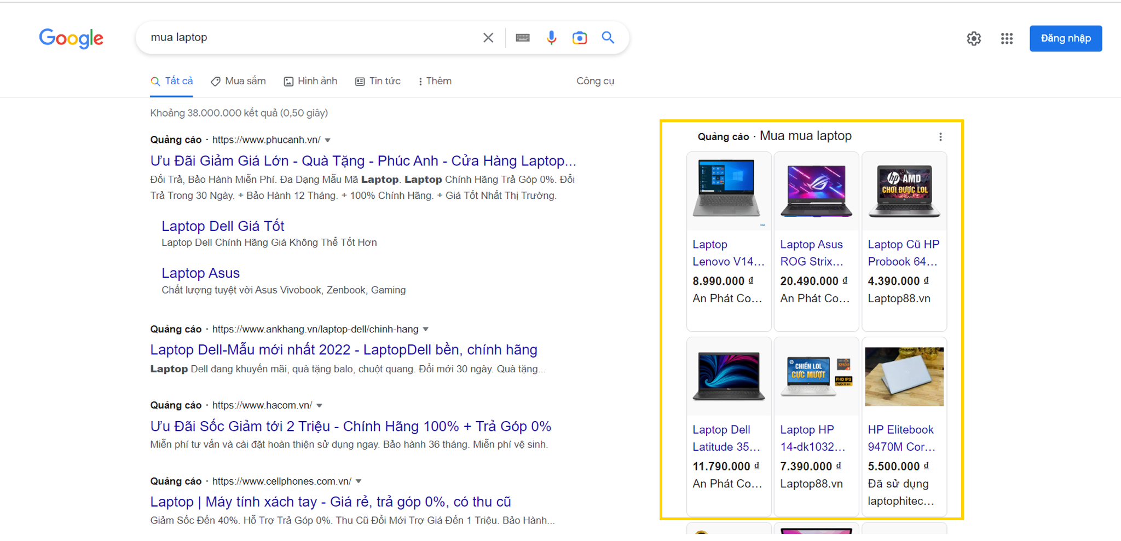This screenshot has height=541, width=1121.
Task: Open Công cụ search tools
Action: (x=595, y=80)
